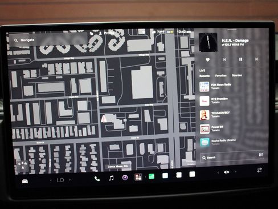This screenshot has height=209, width=278.
Task: Play Nashe Radio Ukraine station
Action: (x=231, y=142)
